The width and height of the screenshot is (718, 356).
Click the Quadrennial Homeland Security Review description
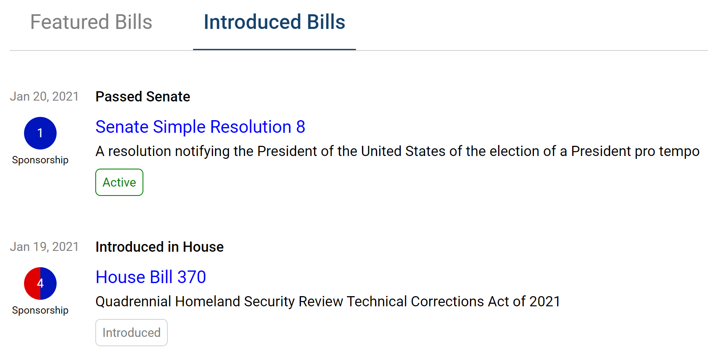pyautogui.click(x=328, y=301)
